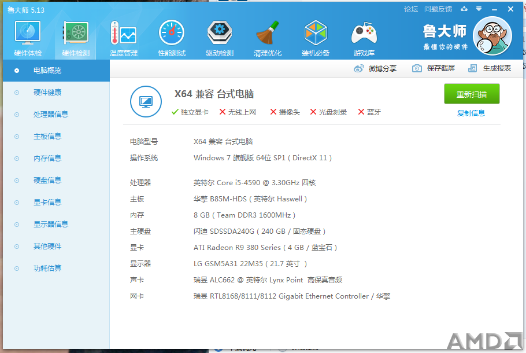Click 复制信息 copy info link
Image resolution: width=526 pixels, height=353 pixels.
click(471, 113)
